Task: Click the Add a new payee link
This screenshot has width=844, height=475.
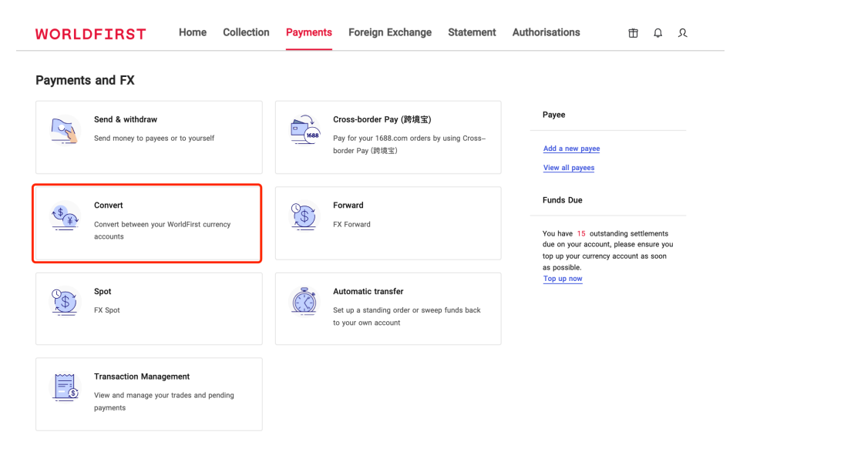Action: point(571,149)
